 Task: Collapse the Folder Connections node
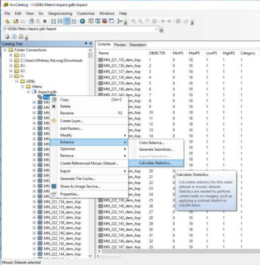coord(5,50)
